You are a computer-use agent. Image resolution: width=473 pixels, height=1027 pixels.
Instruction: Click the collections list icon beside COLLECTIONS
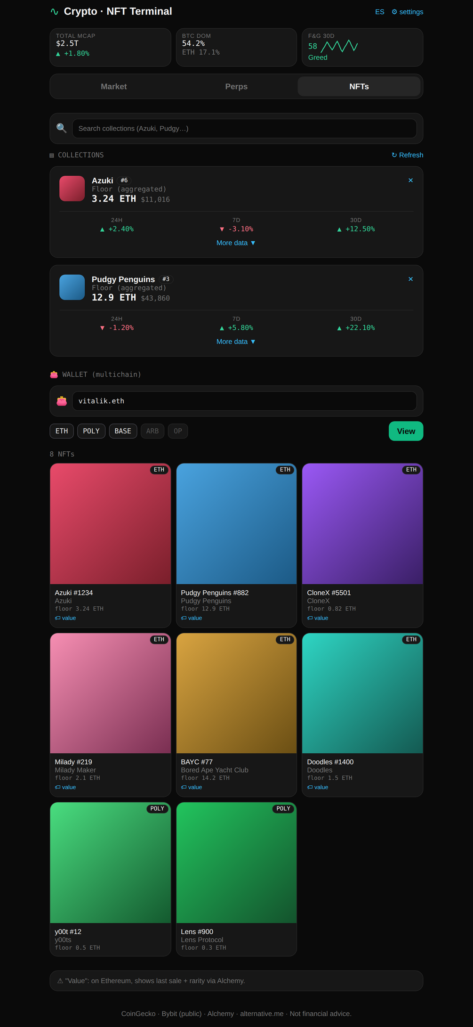[52, 155]
